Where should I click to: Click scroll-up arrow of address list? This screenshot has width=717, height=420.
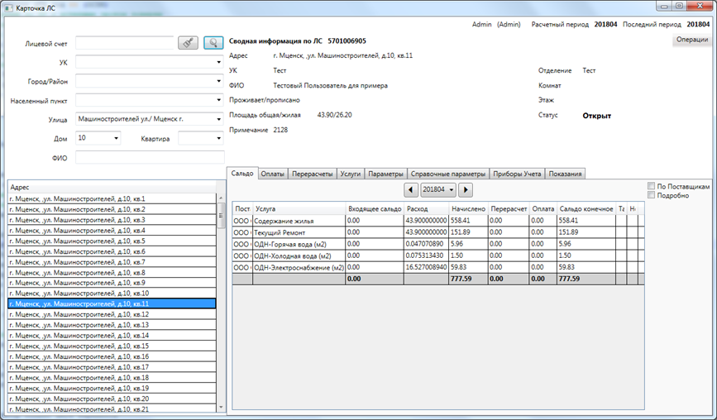click(x=220, y=198)
